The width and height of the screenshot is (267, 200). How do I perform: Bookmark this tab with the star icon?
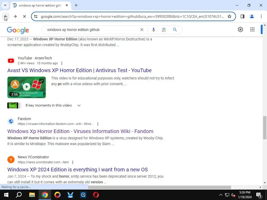tap(229, 16)
